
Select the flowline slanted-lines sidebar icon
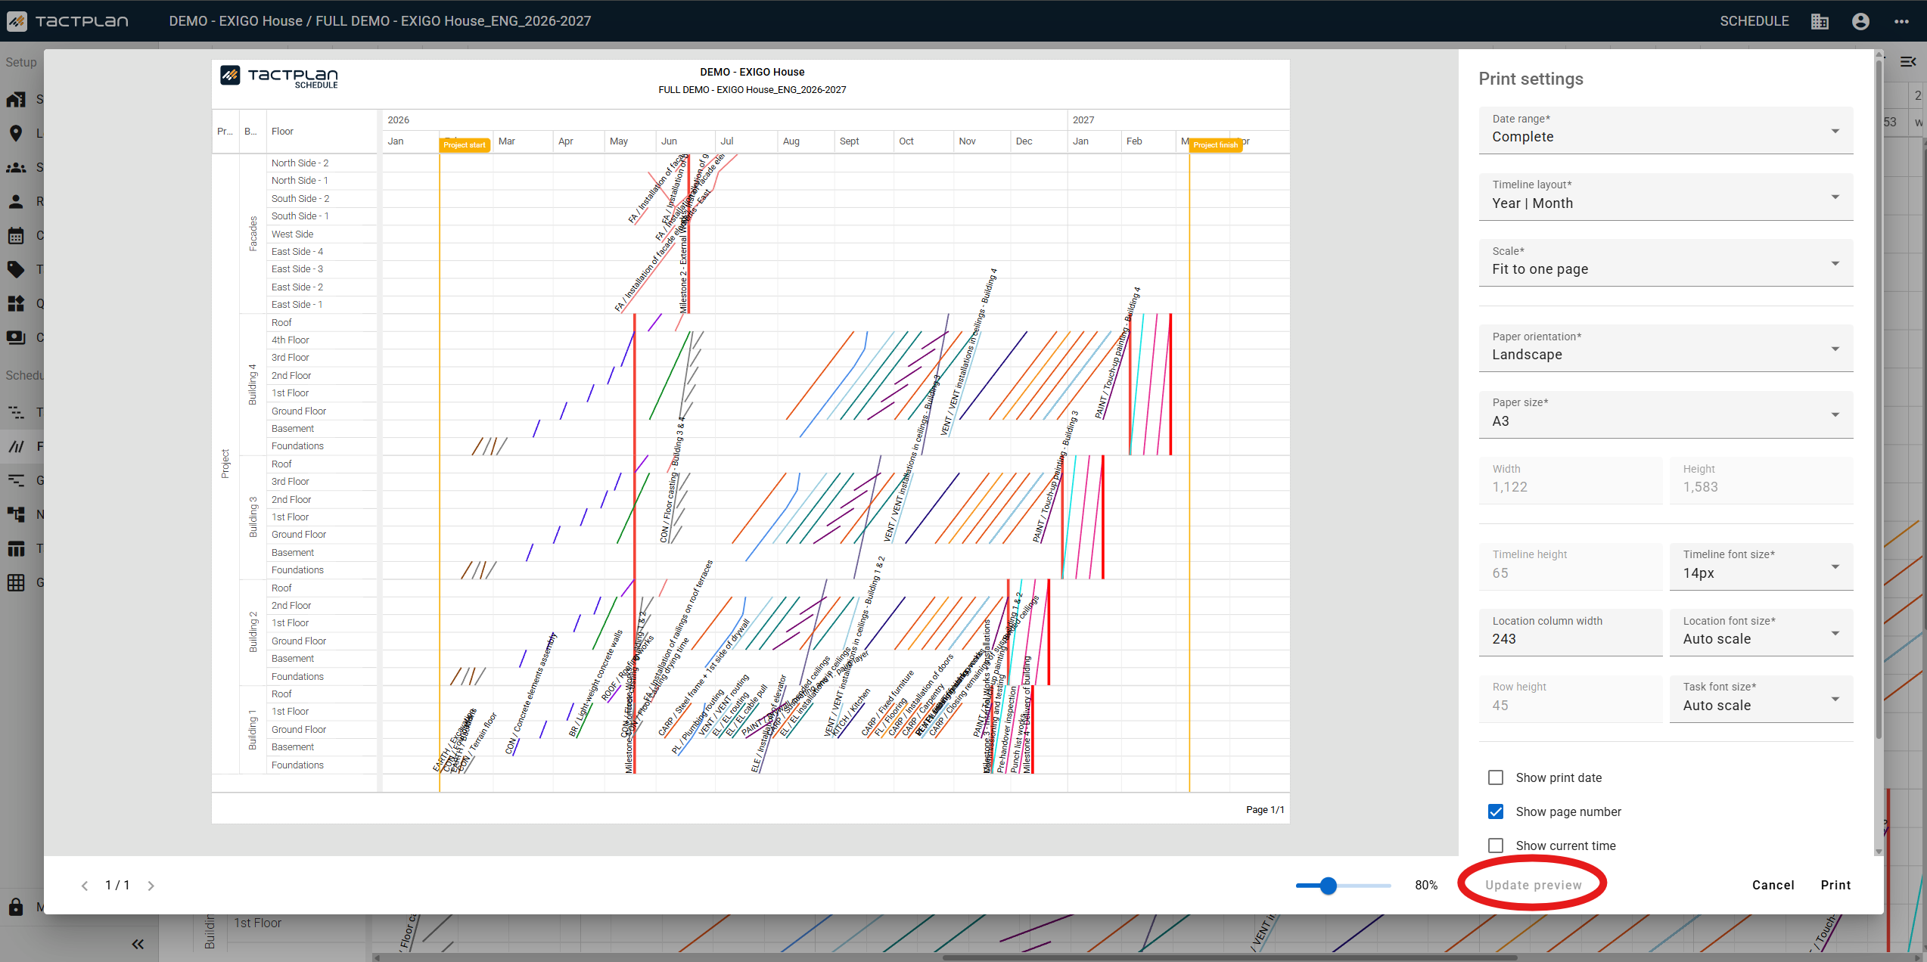pos(16,446)
